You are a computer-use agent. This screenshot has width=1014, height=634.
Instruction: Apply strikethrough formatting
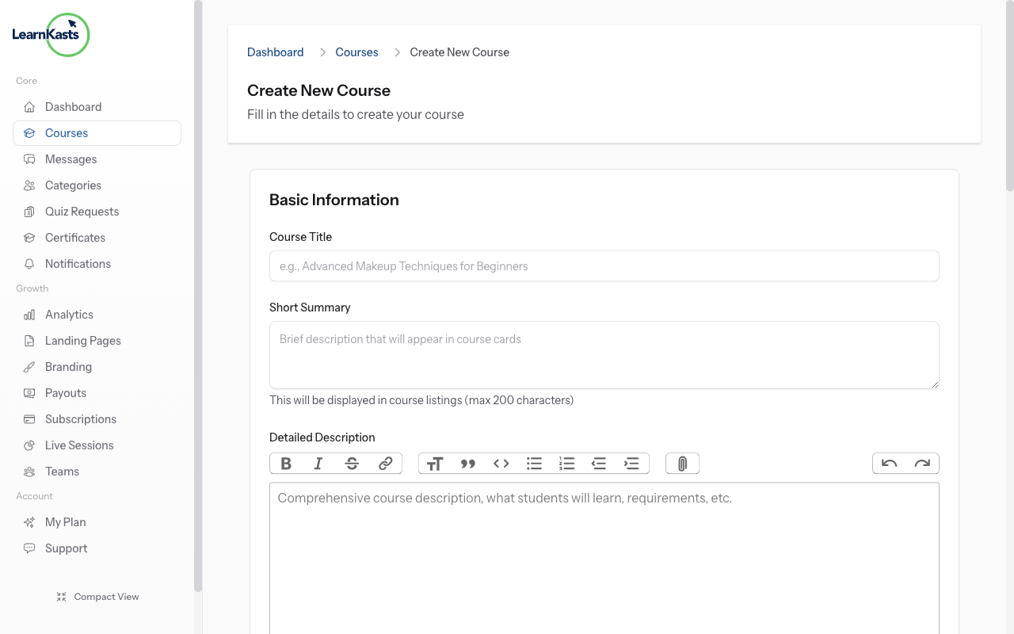pyautogui.click(x=350, y=463)
